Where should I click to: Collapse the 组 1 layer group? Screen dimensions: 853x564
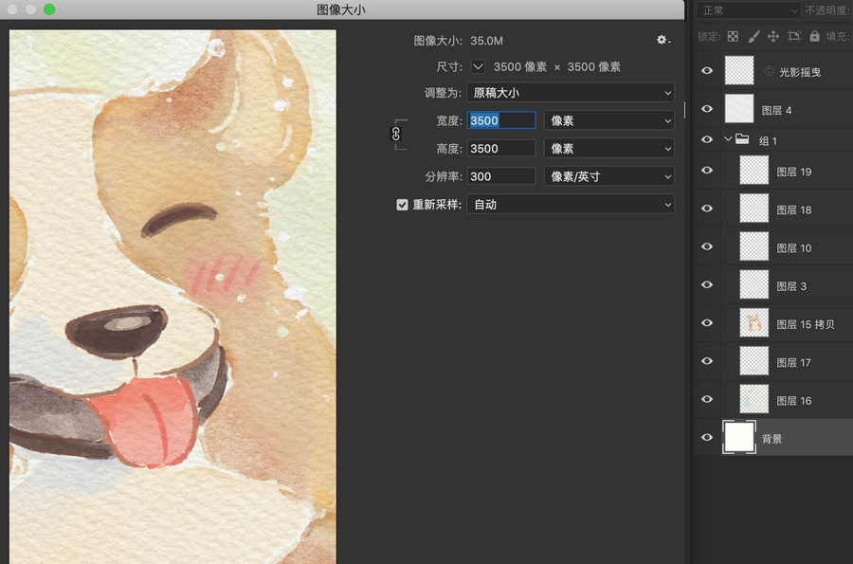(x=728, y=139)
